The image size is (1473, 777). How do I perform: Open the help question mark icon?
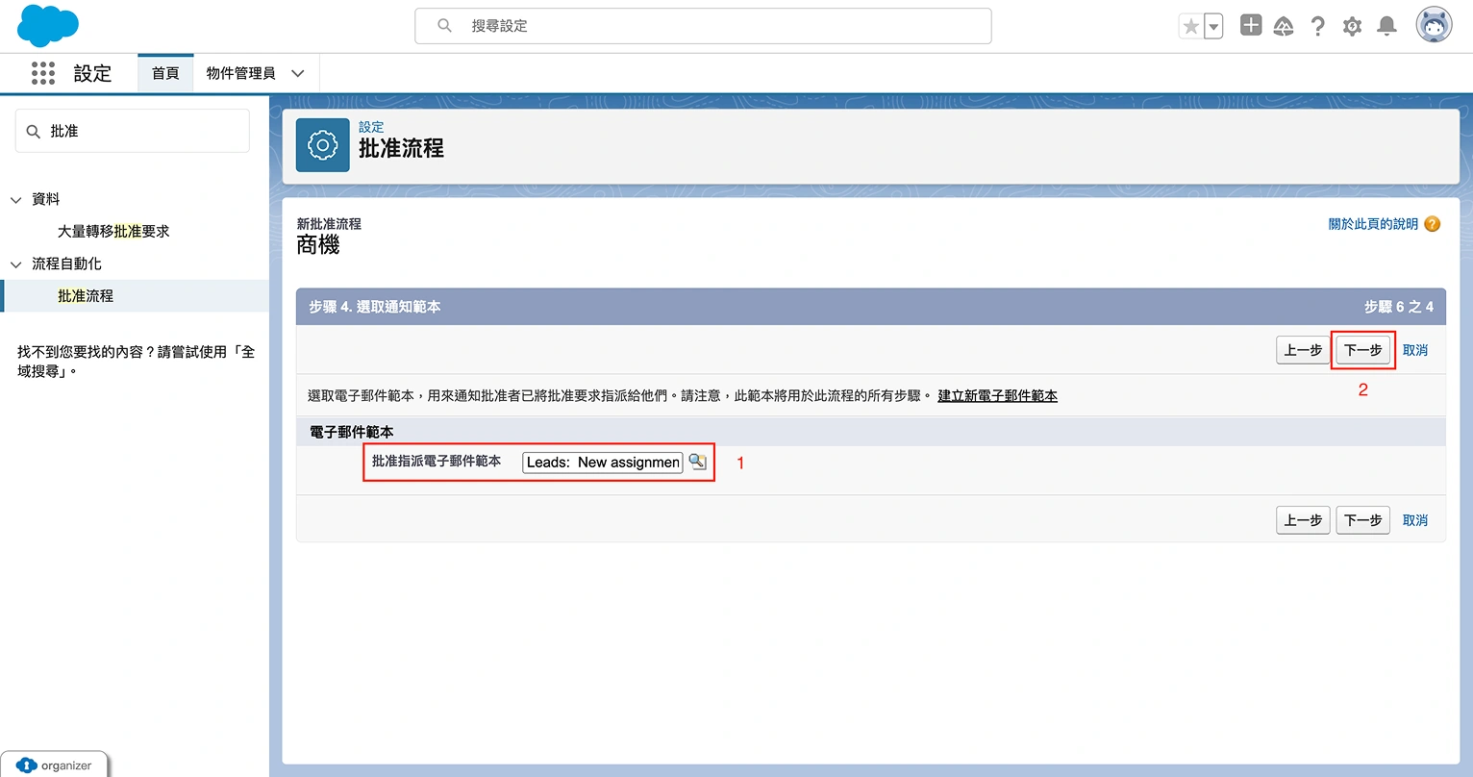1318,27
